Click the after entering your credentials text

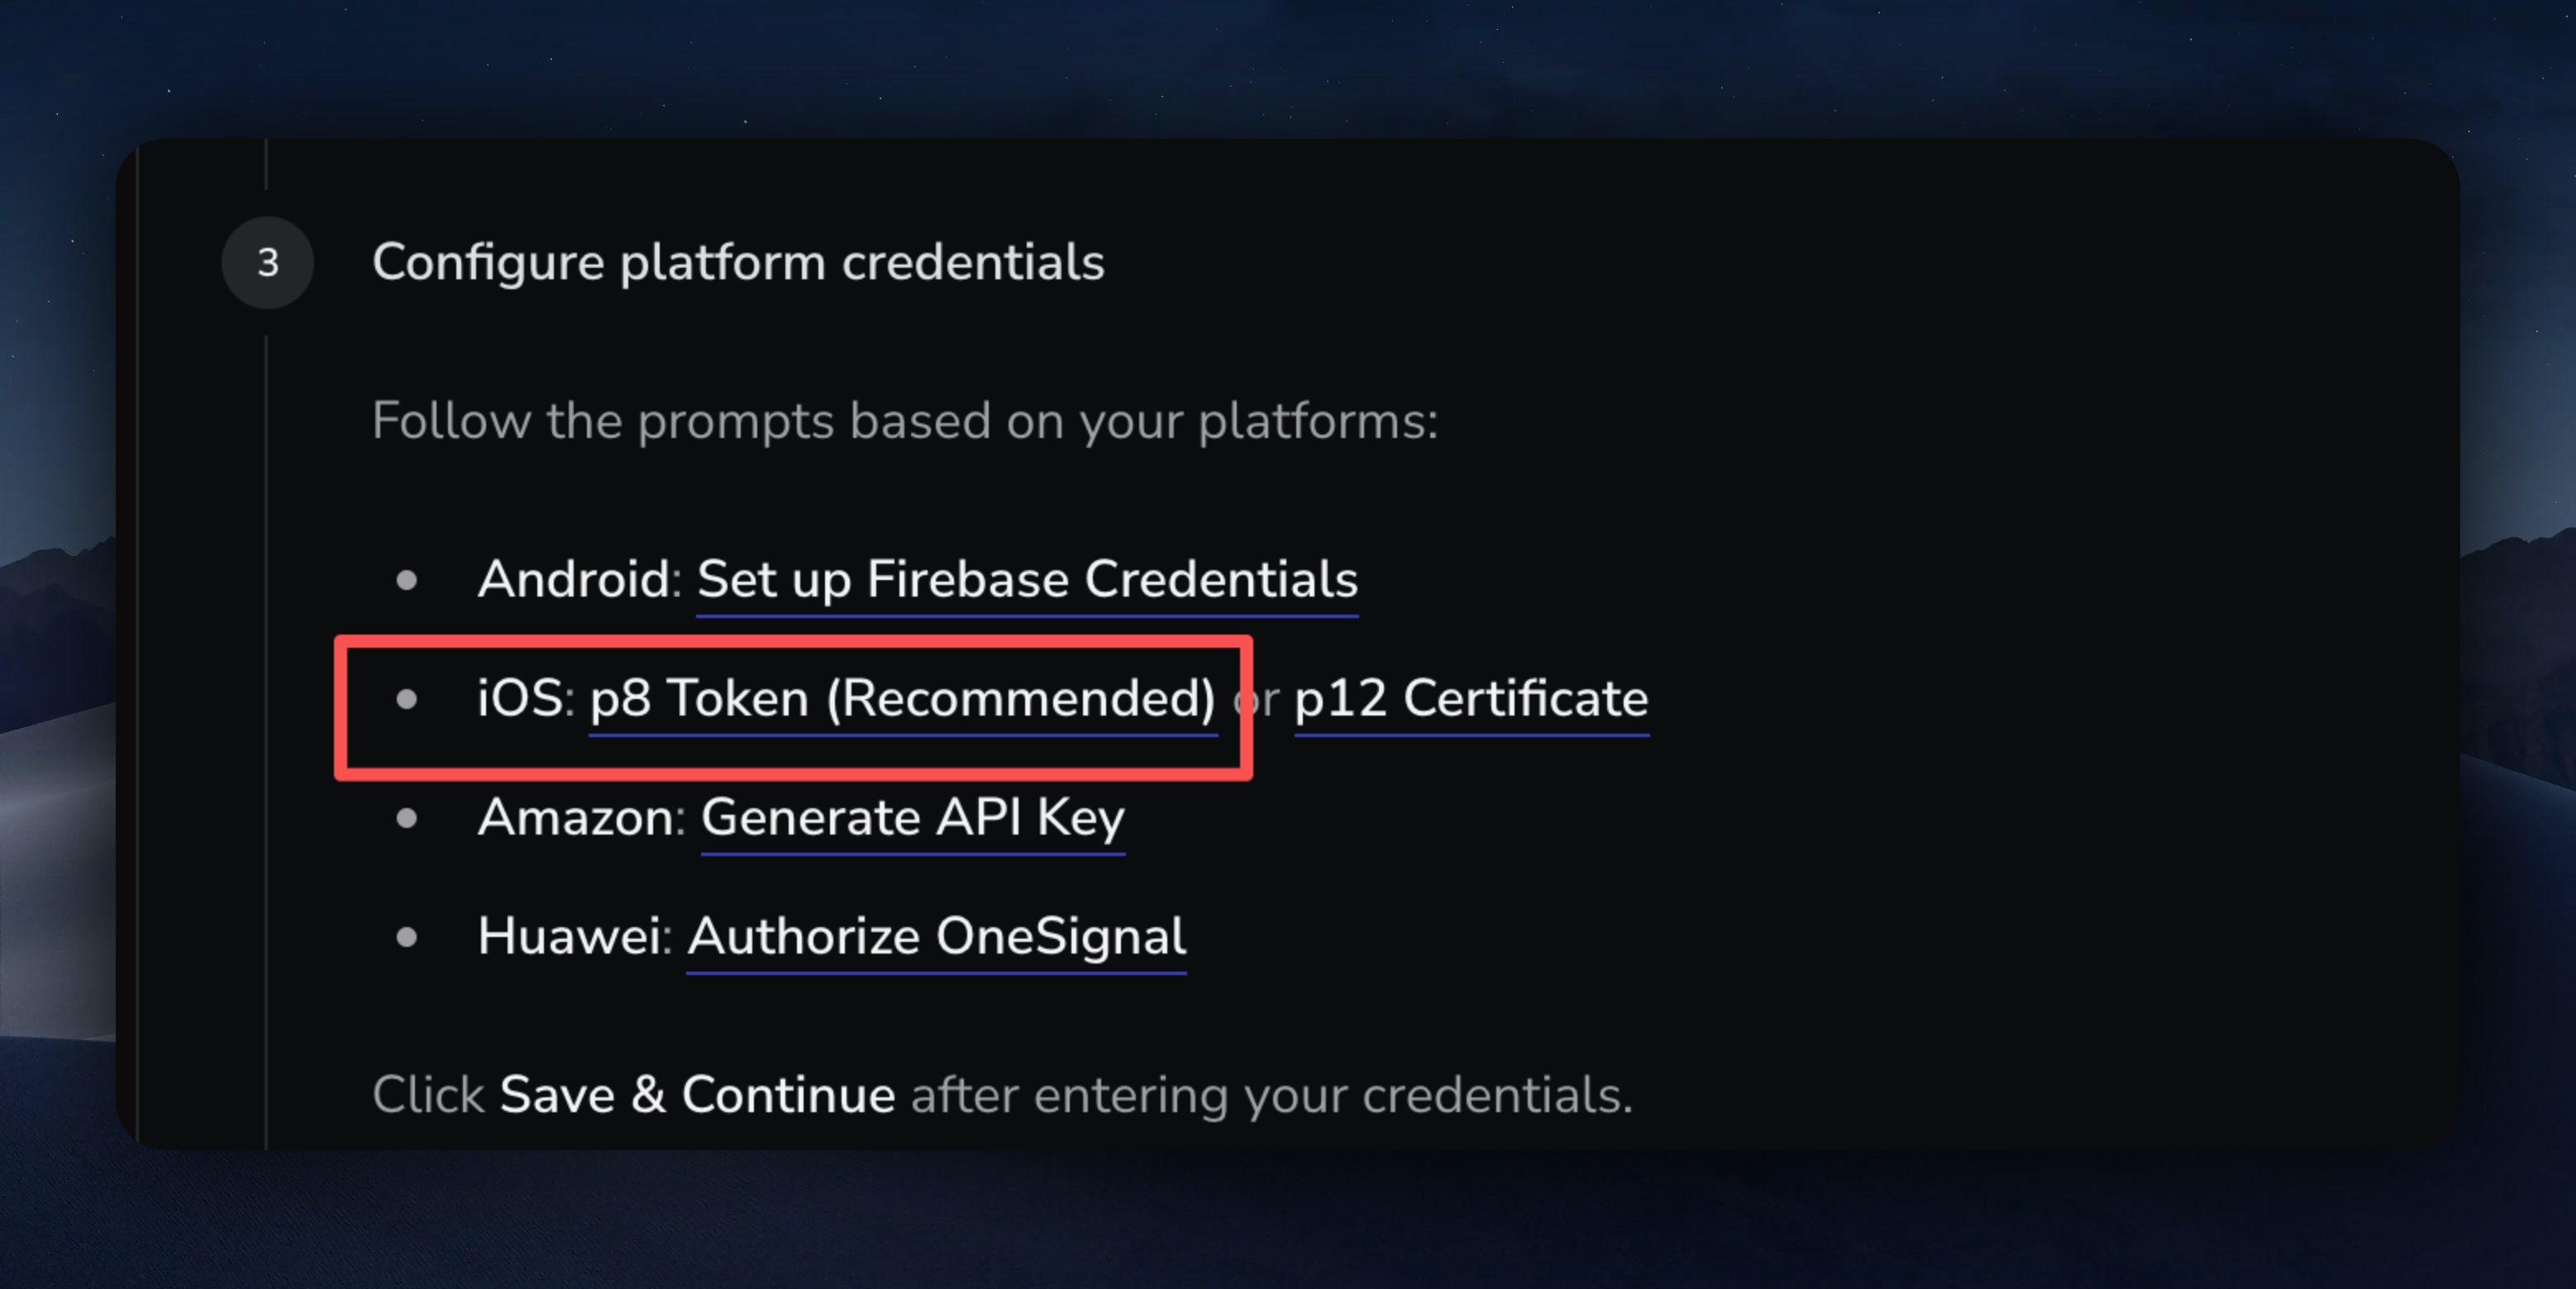pos(1270,1095)
